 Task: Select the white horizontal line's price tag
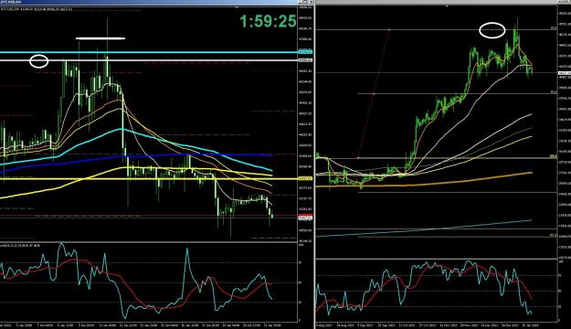[x=305, y=60]
